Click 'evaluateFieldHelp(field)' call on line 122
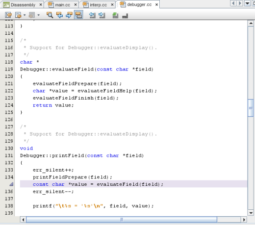This screenshot has width=255, height=225. pos(115,91)
